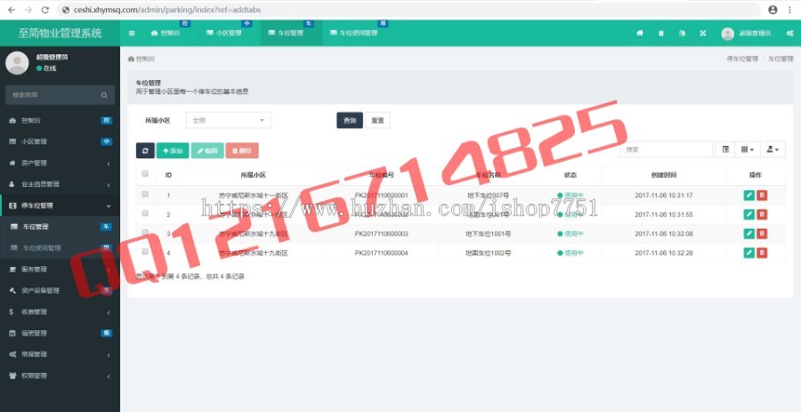The width and height of the screenshot is (801, 412).
Task: Open 控制台 in sidebar menu
Action: click(x=60, y=120)
